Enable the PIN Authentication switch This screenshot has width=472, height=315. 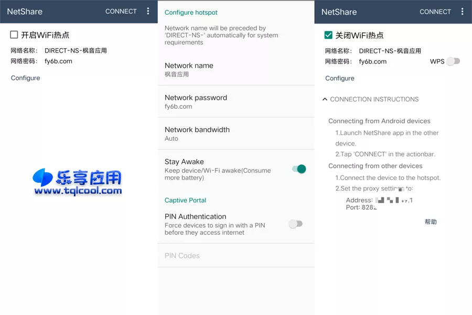295,223
